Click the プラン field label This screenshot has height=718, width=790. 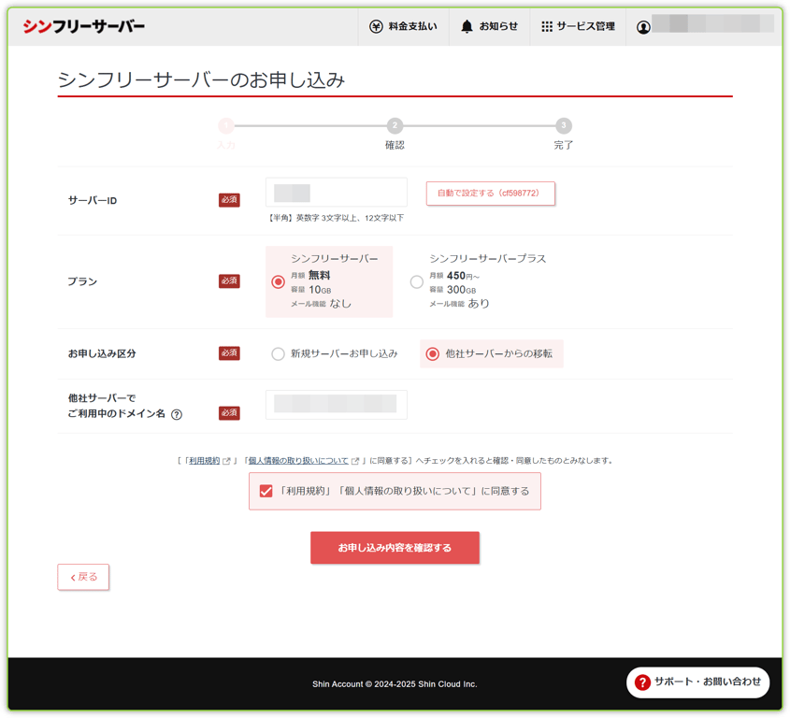tap(82, 281)
